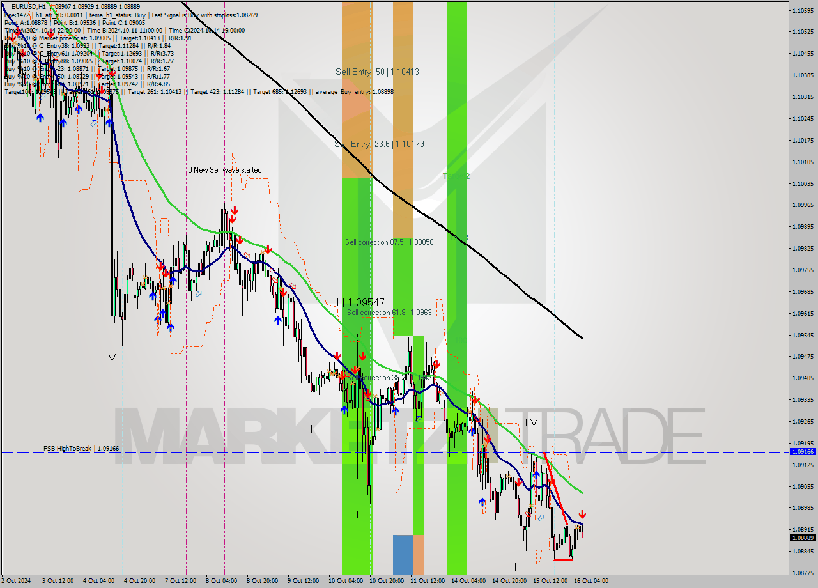
Task: Select the '16 Oct 04:00' time label
Action: pos(591,581)
